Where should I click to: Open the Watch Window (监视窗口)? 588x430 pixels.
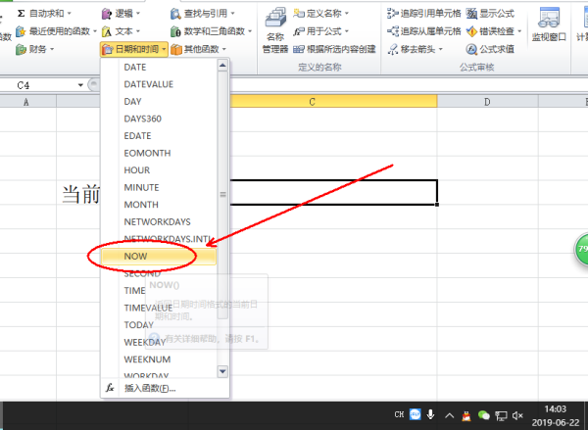point(547,29)
